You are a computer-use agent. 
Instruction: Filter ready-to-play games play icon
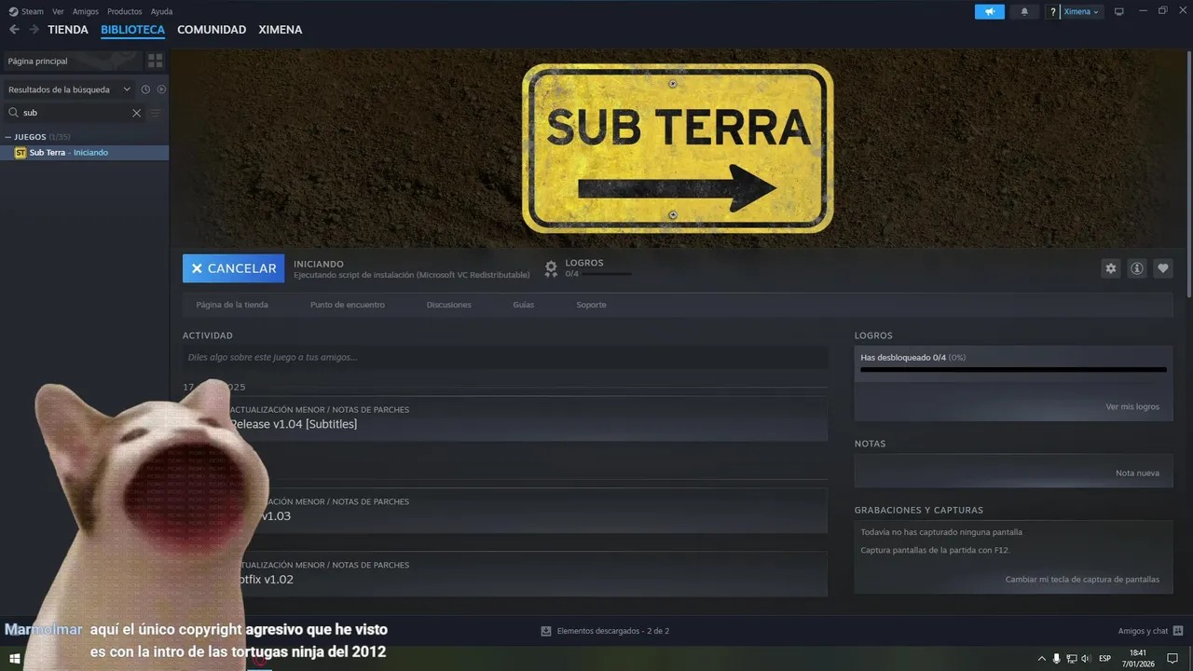point(161,89)
